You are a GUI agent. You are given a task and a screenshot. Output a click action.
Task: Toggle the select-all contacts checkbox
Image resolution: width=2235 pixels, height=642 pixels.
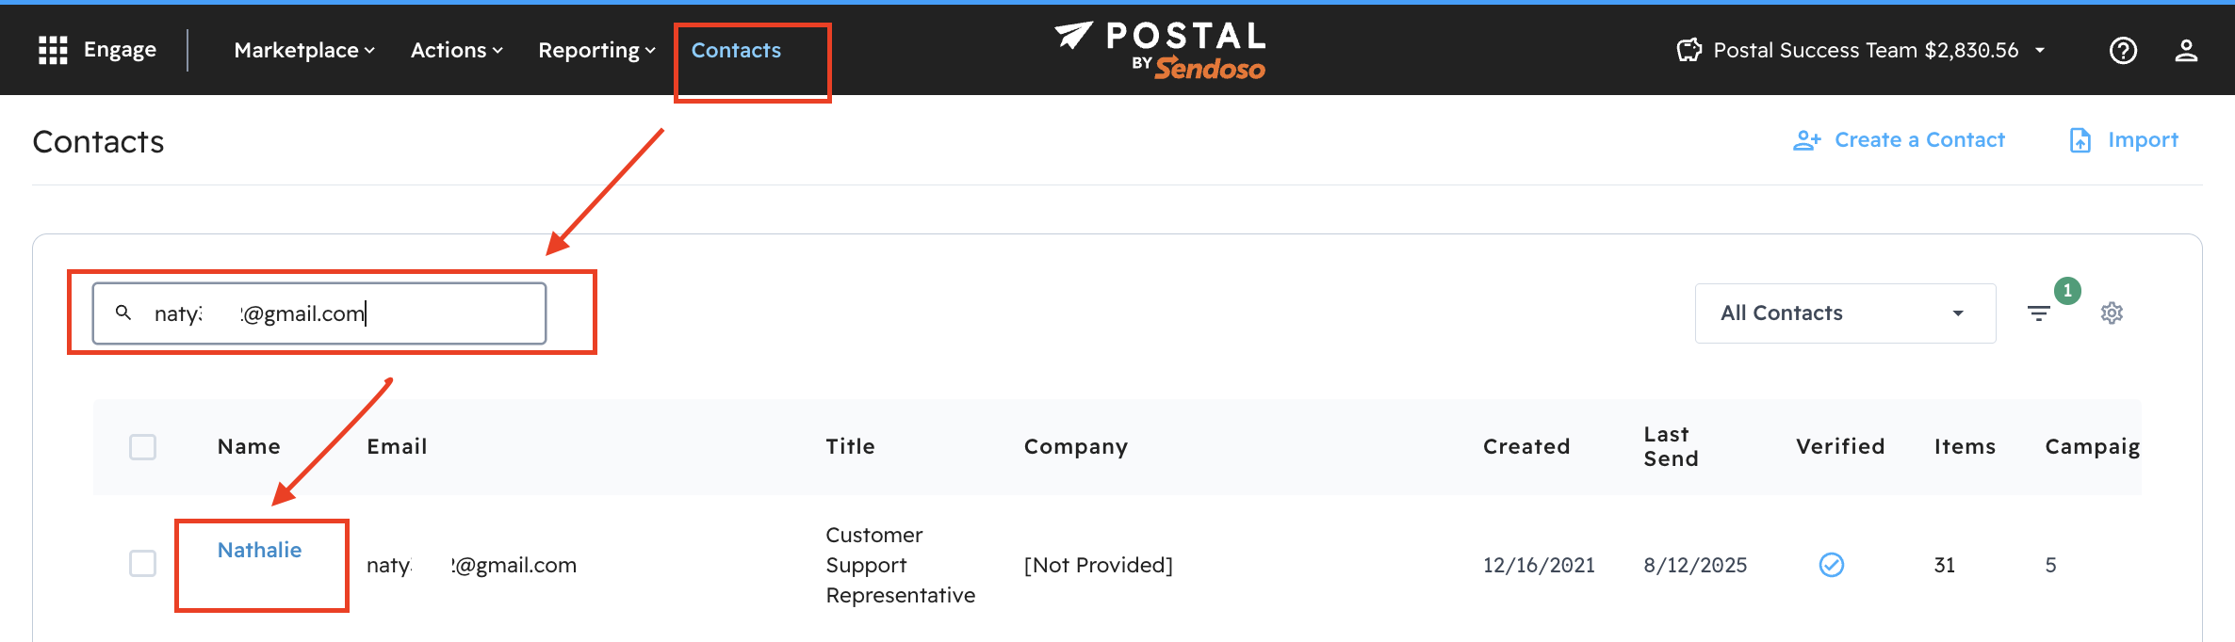point(142,446)
